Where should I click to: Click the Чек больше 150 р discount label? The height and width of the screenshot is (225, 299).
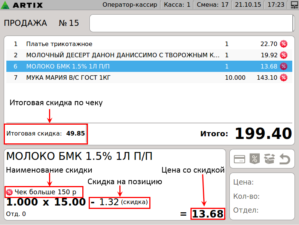point(45,192)
